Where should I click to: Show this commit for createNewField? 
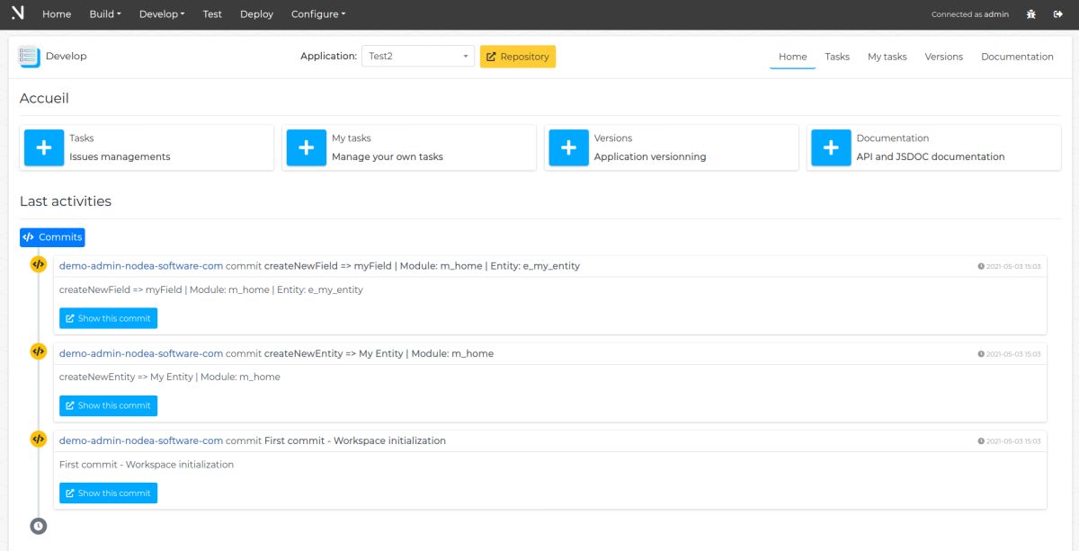pyautogui.click(x=108, y=318)
